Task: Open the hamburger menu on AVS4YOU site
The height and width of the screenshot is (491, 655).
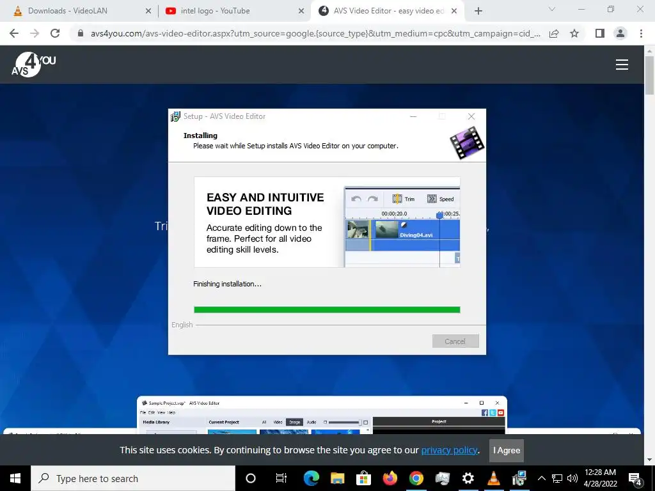Action: (622, 65)
